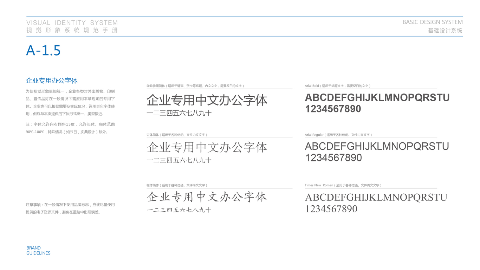Screen dimensions: 480x270
Task: Click the 楷体 numerals "一二三四五六七八九十"
Action: [x=179, y=210]
